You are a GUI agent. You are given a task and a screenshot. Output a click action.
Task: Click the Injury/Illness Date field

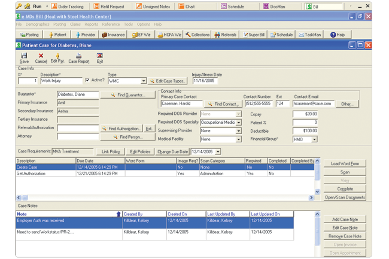(205, 81)
